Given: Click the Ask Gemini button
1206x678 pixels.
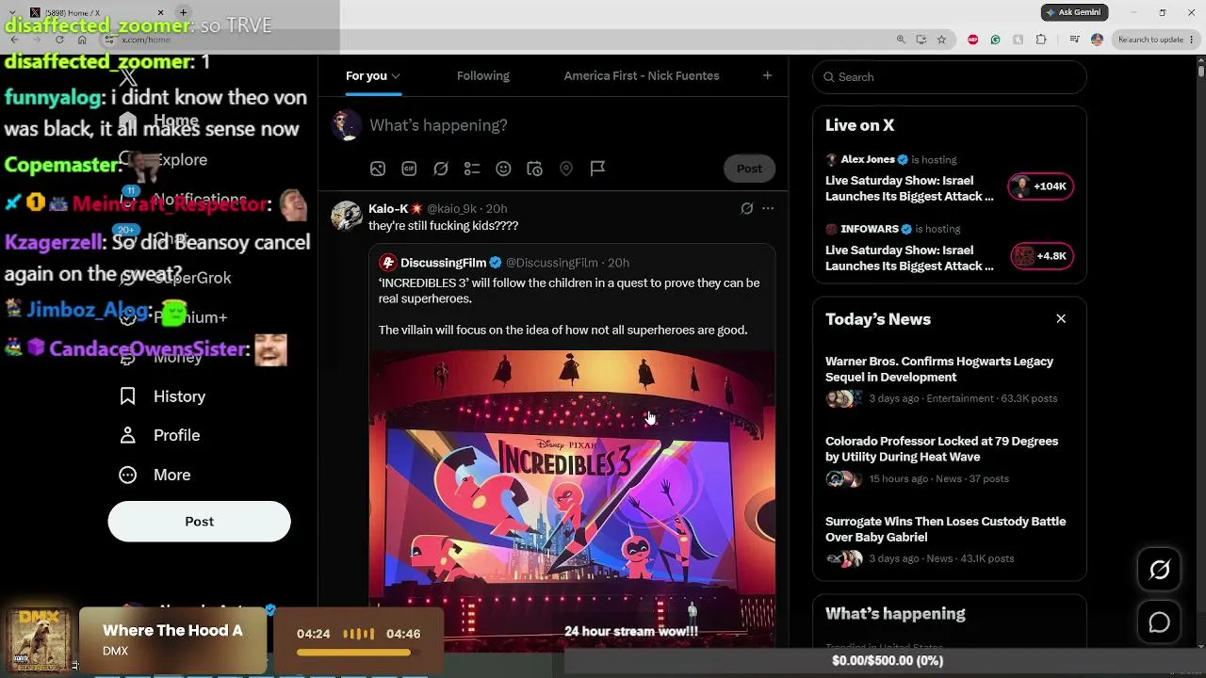Looking at the screenshot, I should point(1075,12).
